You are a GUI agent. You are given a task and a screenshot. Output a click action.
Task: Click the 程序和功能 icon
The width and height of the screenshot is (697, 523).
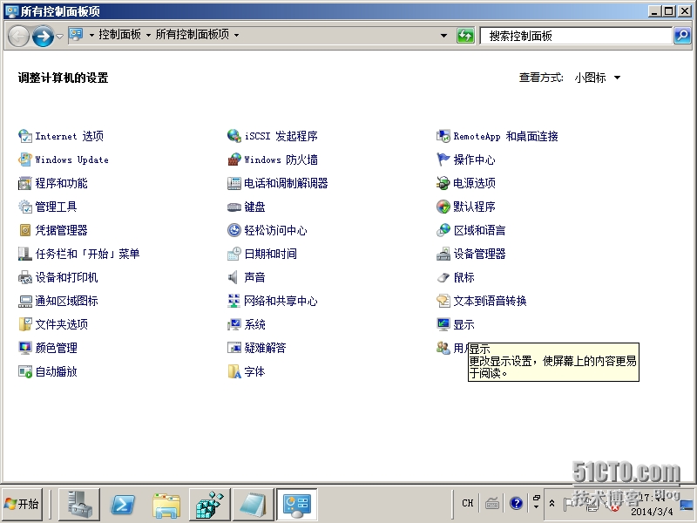click(25, 183)
